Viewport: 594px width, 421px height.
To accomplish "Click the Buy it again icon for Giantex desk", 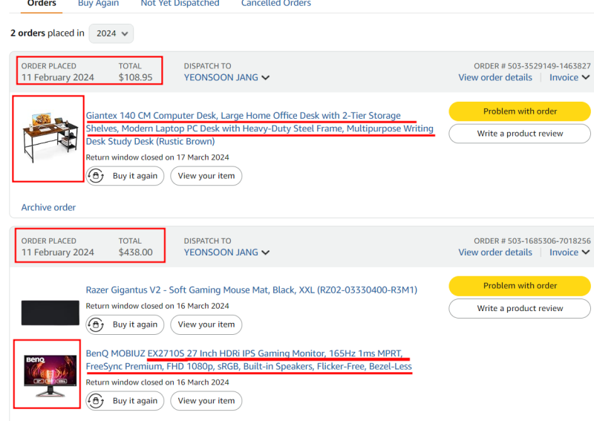I will coord(96,176).
